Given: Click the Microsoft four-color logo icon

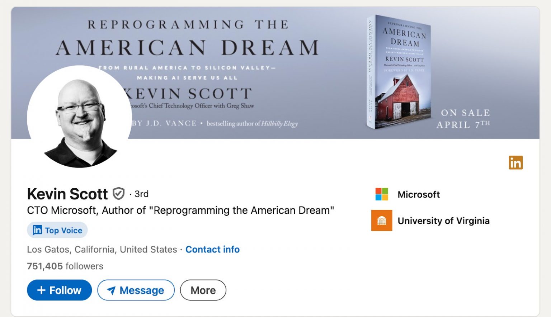Looking at the screenshot, I should 382,194.
